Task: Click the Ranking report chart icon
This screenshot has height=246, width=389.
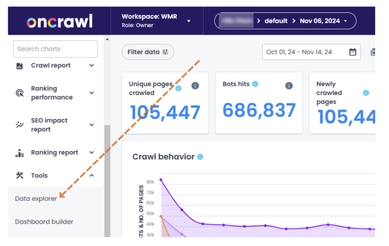Action: (x=19, y=152)
